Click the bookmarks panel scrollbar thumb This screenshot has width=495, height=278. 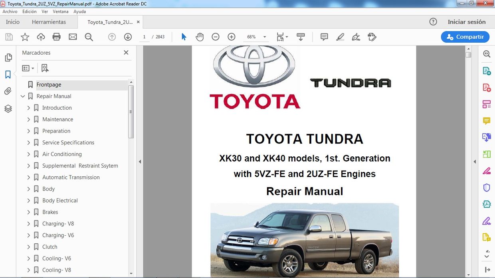(131, 112)
